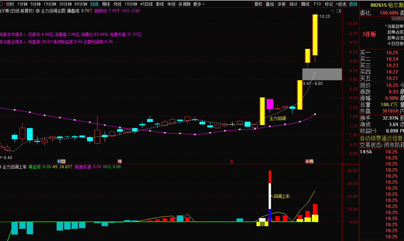This screenshot has height=241, width=404.
Task: Open the 涨榜 marker on the chart
Action: coord(309,161)
